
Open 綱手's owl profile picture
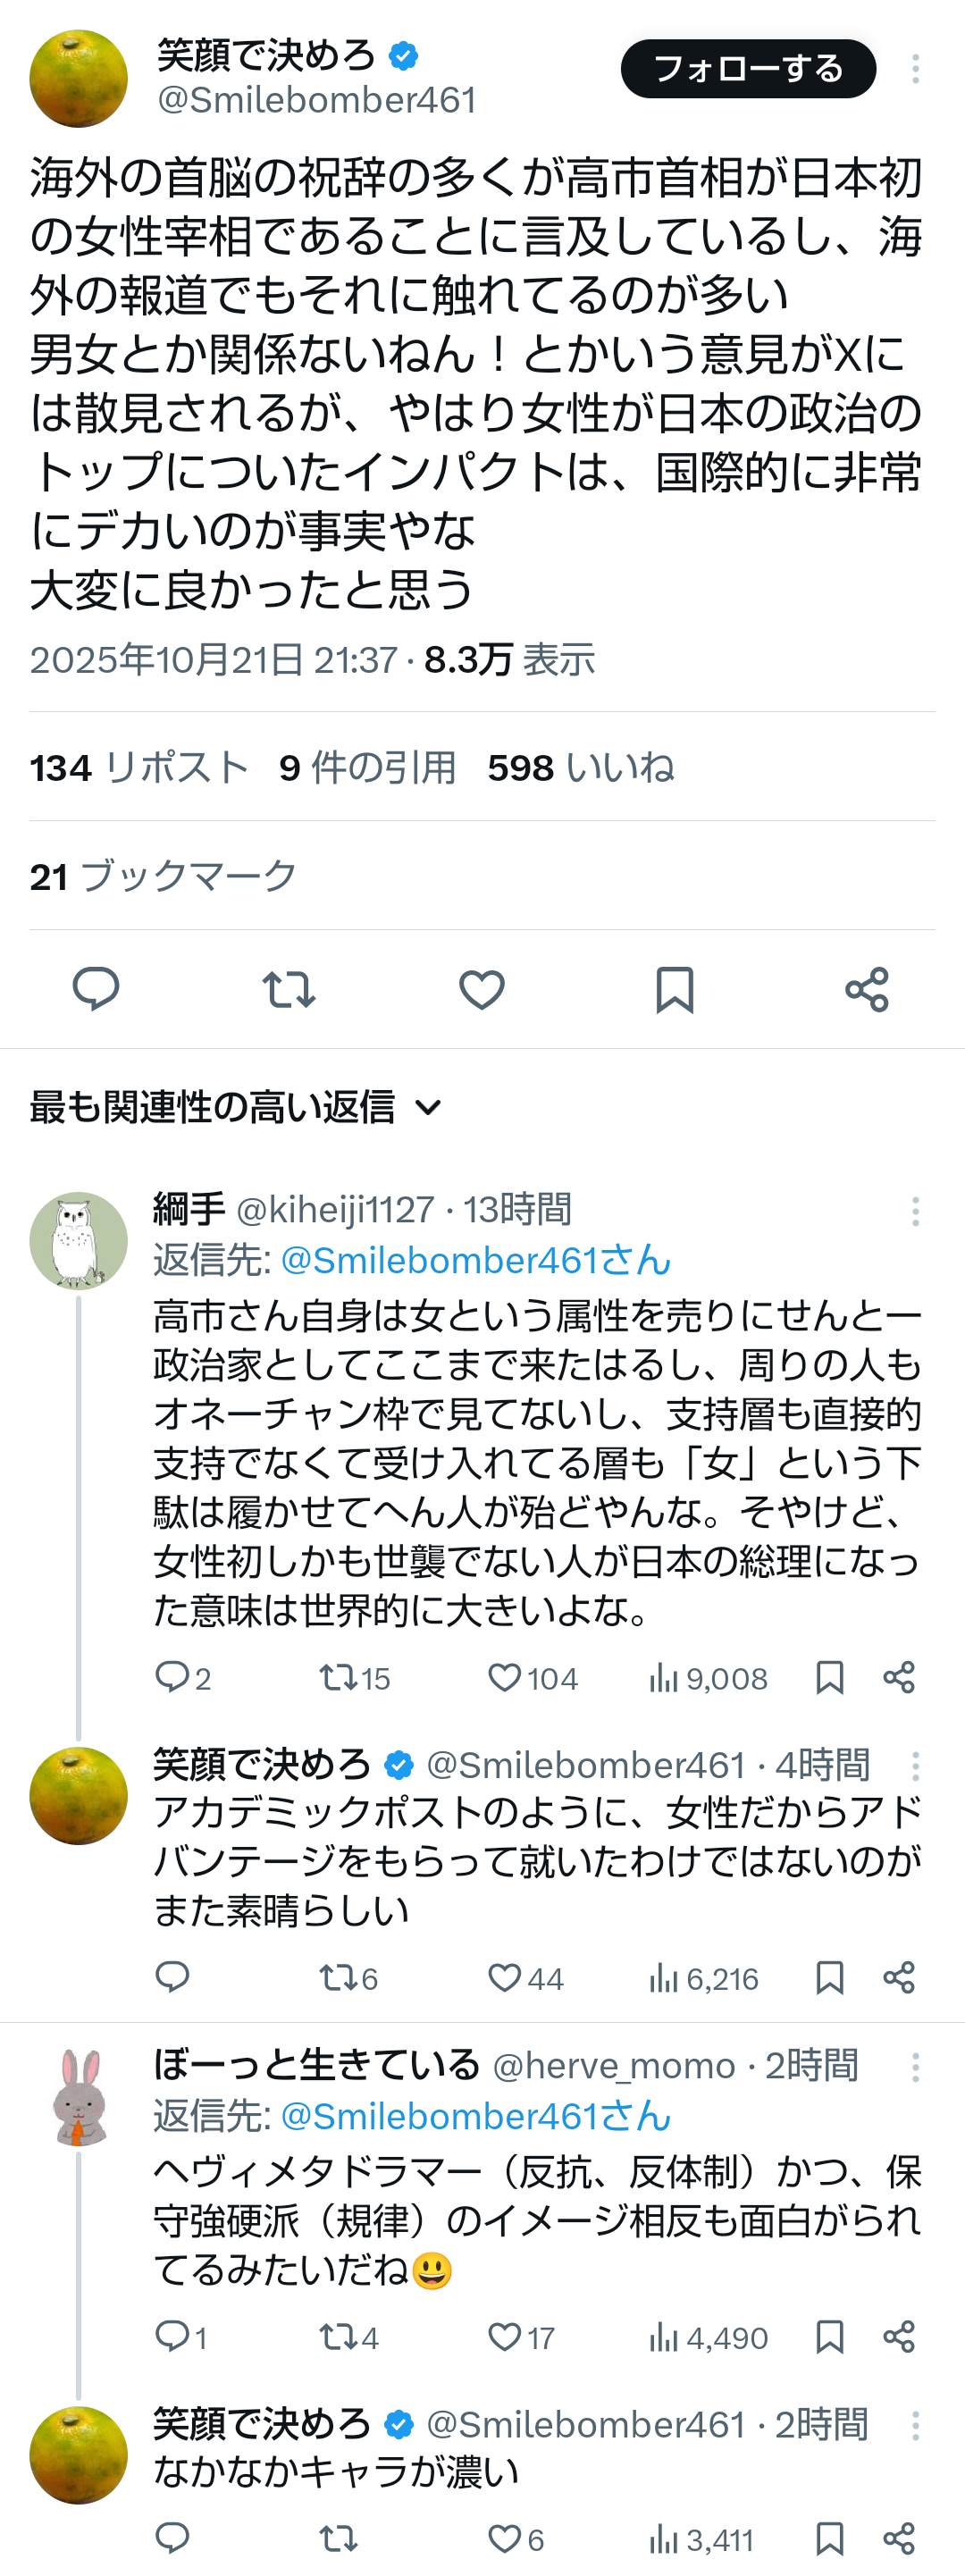[78, 1240]
